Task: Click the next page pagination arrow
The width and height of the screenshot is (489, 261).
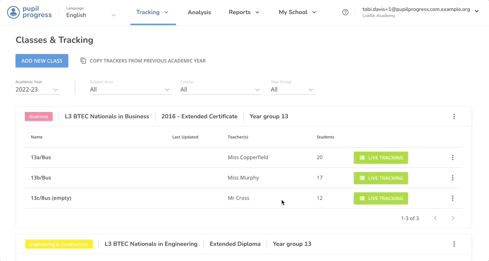Action: [x=453, y=218]
